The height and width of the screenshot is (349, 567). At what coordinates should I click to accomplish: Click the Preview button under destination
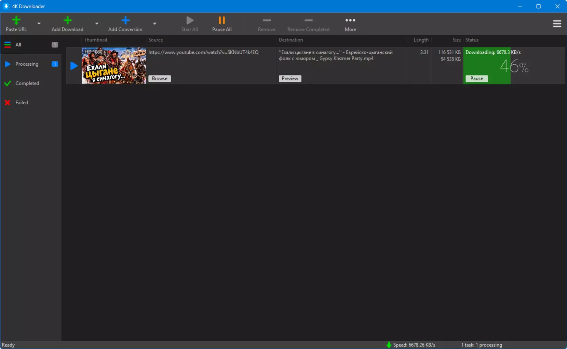click(290, 78)
